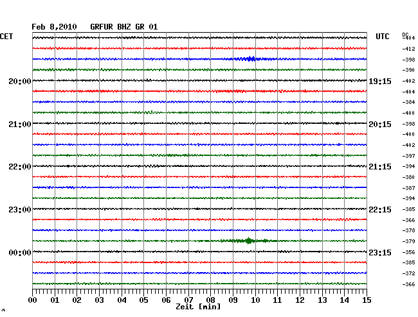
Task: Click minute tick label "03" on time axis
Action: (100, 300)
